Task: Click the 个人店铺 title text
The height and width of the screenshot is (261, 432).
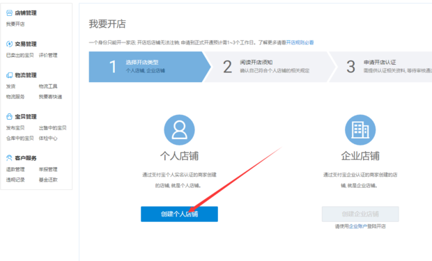Action: pyautogui.click(x=179, y=156)
